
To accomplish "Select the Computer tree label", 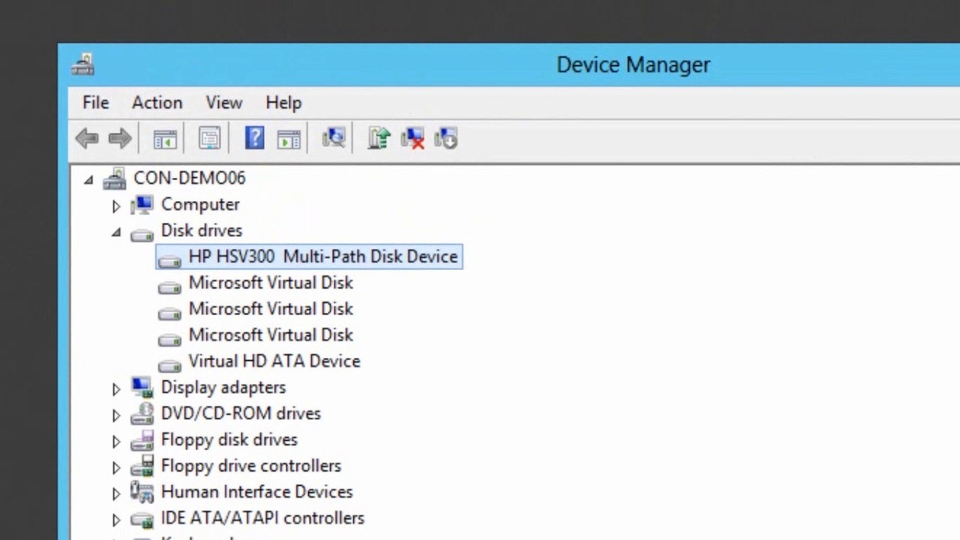I will (200, 204).
